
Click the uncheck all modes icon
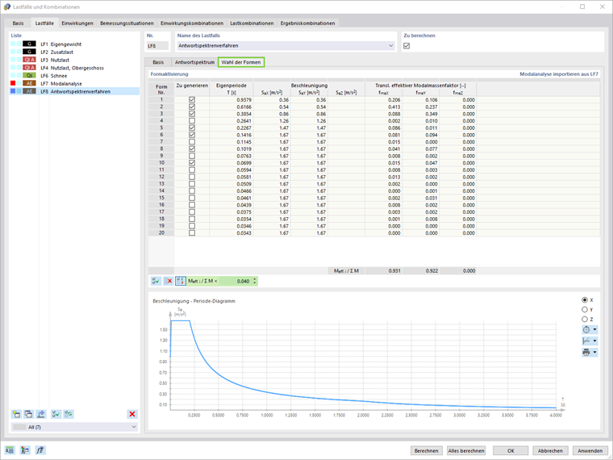pos(169,281)
